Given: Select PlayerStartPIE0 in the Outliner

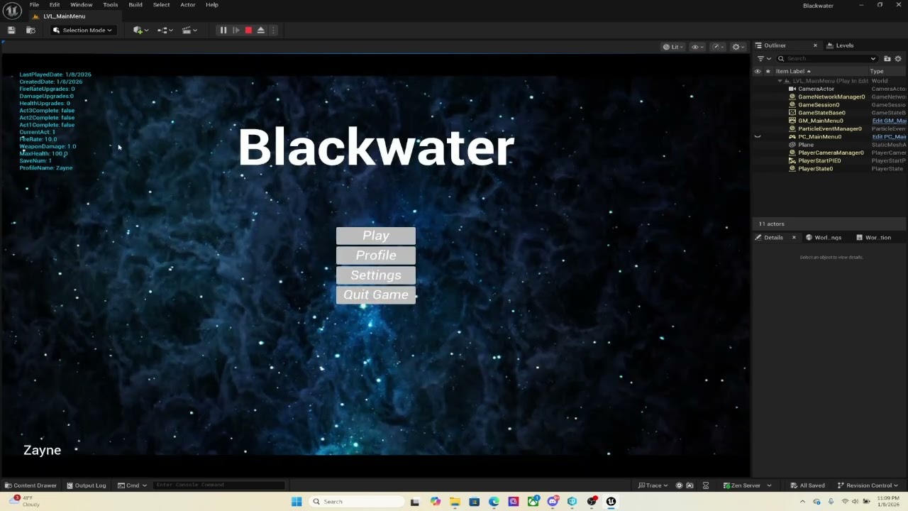Looking at the screenshot, I should click(x=819, y=160).
